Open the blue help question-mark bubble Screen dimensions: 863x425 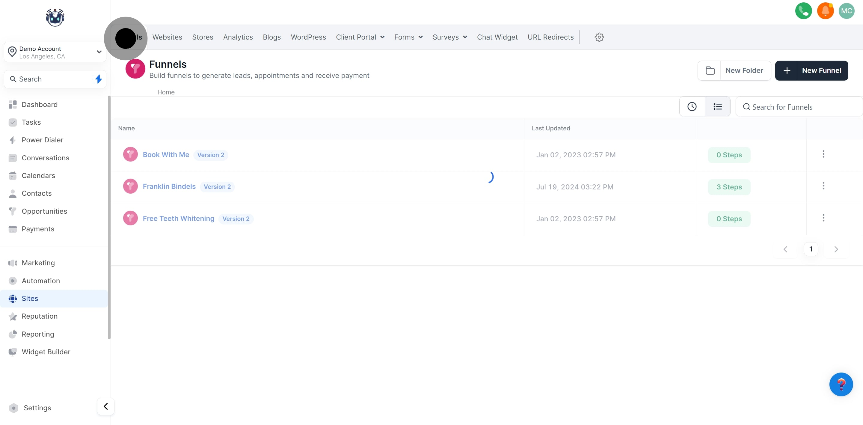[841, 384]
